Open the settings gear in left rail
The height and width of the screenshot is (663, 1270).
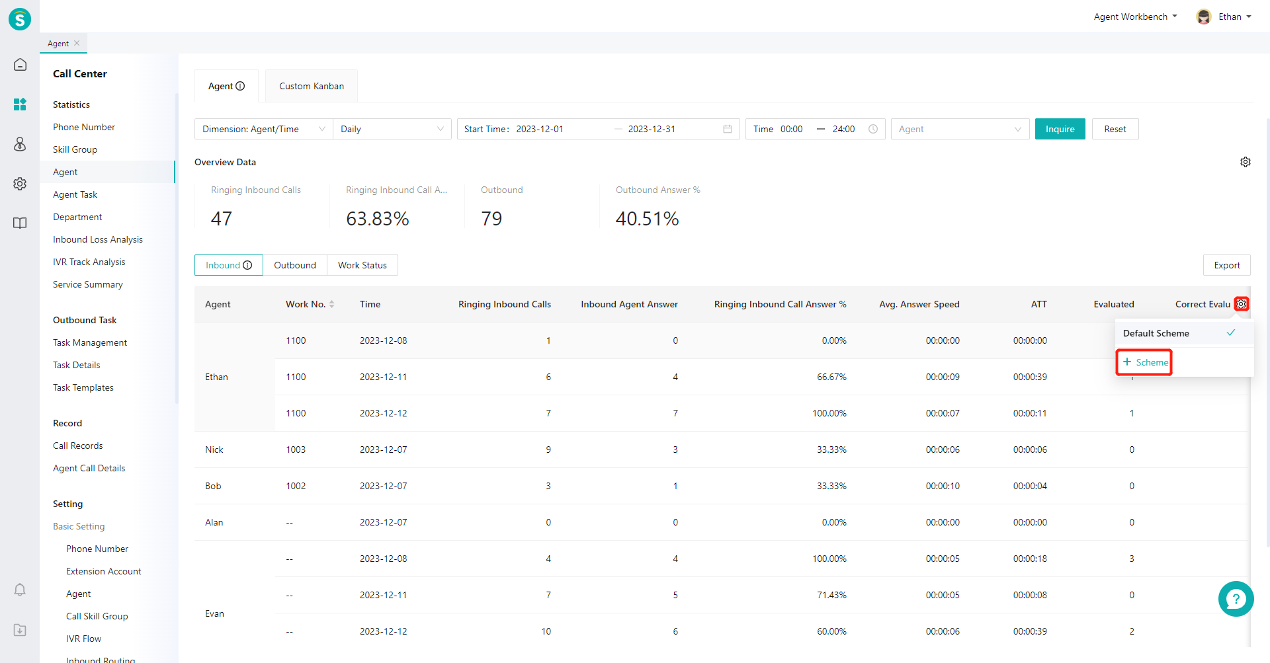tap(20, 184)
